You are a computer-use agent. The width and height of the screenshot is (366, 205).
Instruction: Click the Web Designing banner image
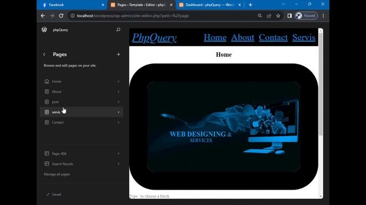point(224,126)
